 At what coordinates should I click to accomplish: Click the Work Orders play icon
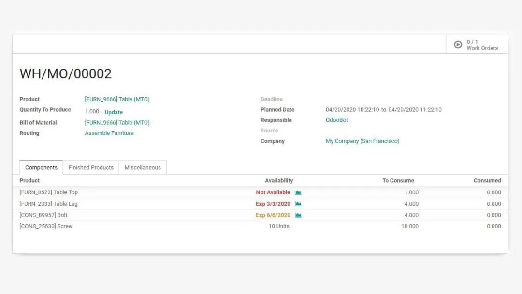458,44
